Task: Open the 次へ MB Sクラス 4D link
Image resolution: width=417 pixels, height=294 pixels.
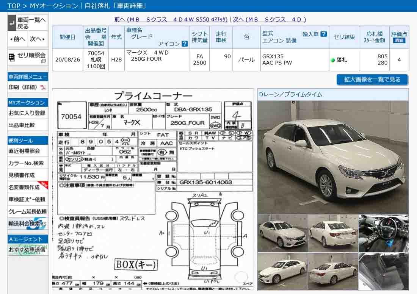Action: (269, 19)
